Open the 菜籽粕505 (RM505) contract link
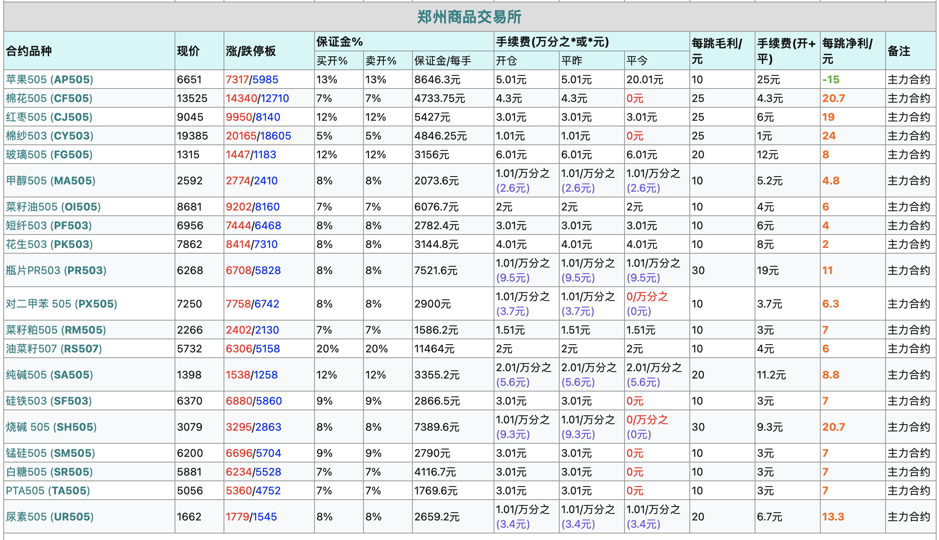939x540 pixels. 56,330
